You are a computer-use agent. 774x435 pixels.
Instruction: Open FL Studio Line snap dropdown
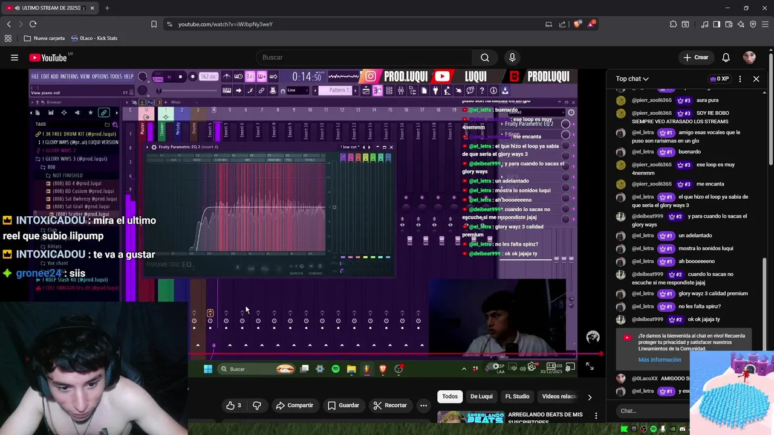(298, 91)
